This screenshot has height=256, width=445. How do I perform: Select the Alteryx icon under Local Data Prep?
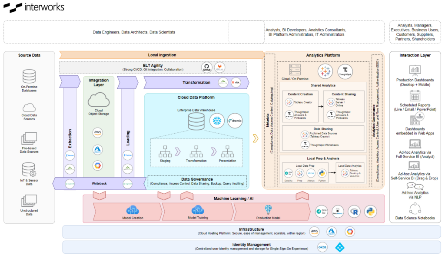pyautogui.click(x=311, y=173)
